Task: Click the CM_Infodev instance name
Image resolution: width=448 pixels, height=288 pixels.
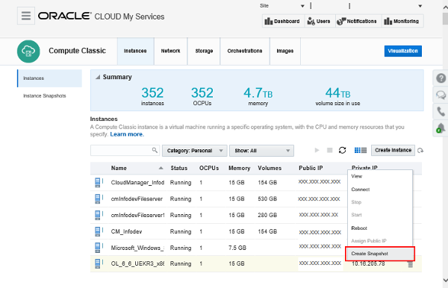Action: 126,231
